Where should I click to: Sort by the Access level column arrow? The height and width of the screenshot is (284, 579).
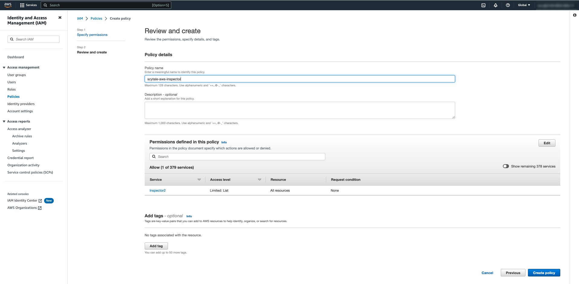tap(259, 180)
